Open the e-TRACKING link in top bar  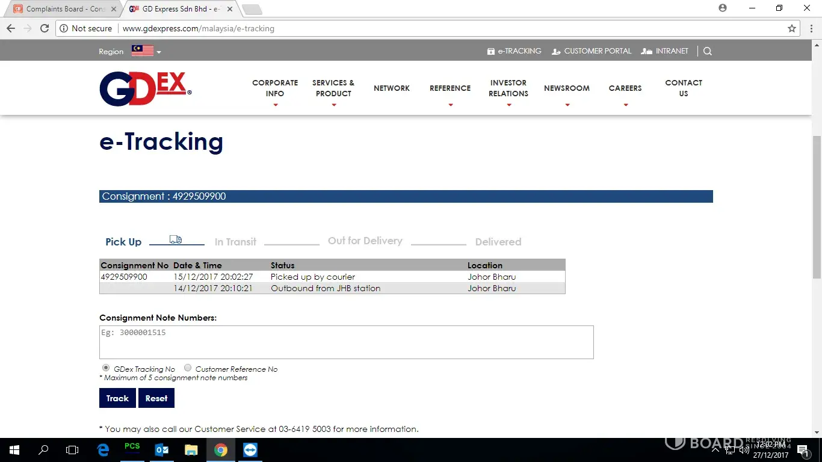(x=515, y=51)
